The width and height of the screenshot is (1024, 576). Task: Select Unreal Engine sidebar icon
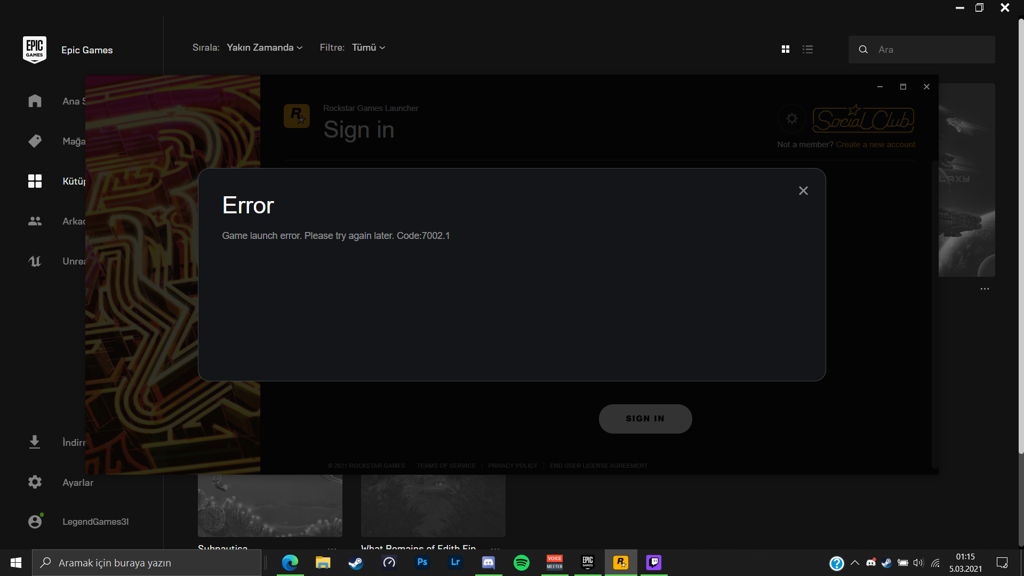(35, 261)
